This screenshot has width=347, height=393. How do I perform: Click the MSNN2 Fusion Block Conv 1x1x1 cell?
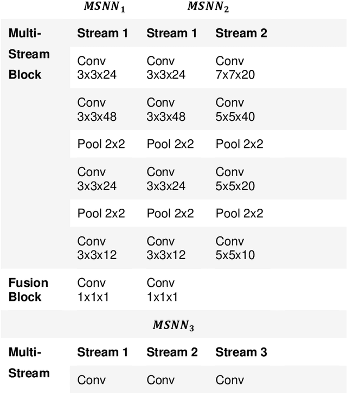tap(162, 289)
